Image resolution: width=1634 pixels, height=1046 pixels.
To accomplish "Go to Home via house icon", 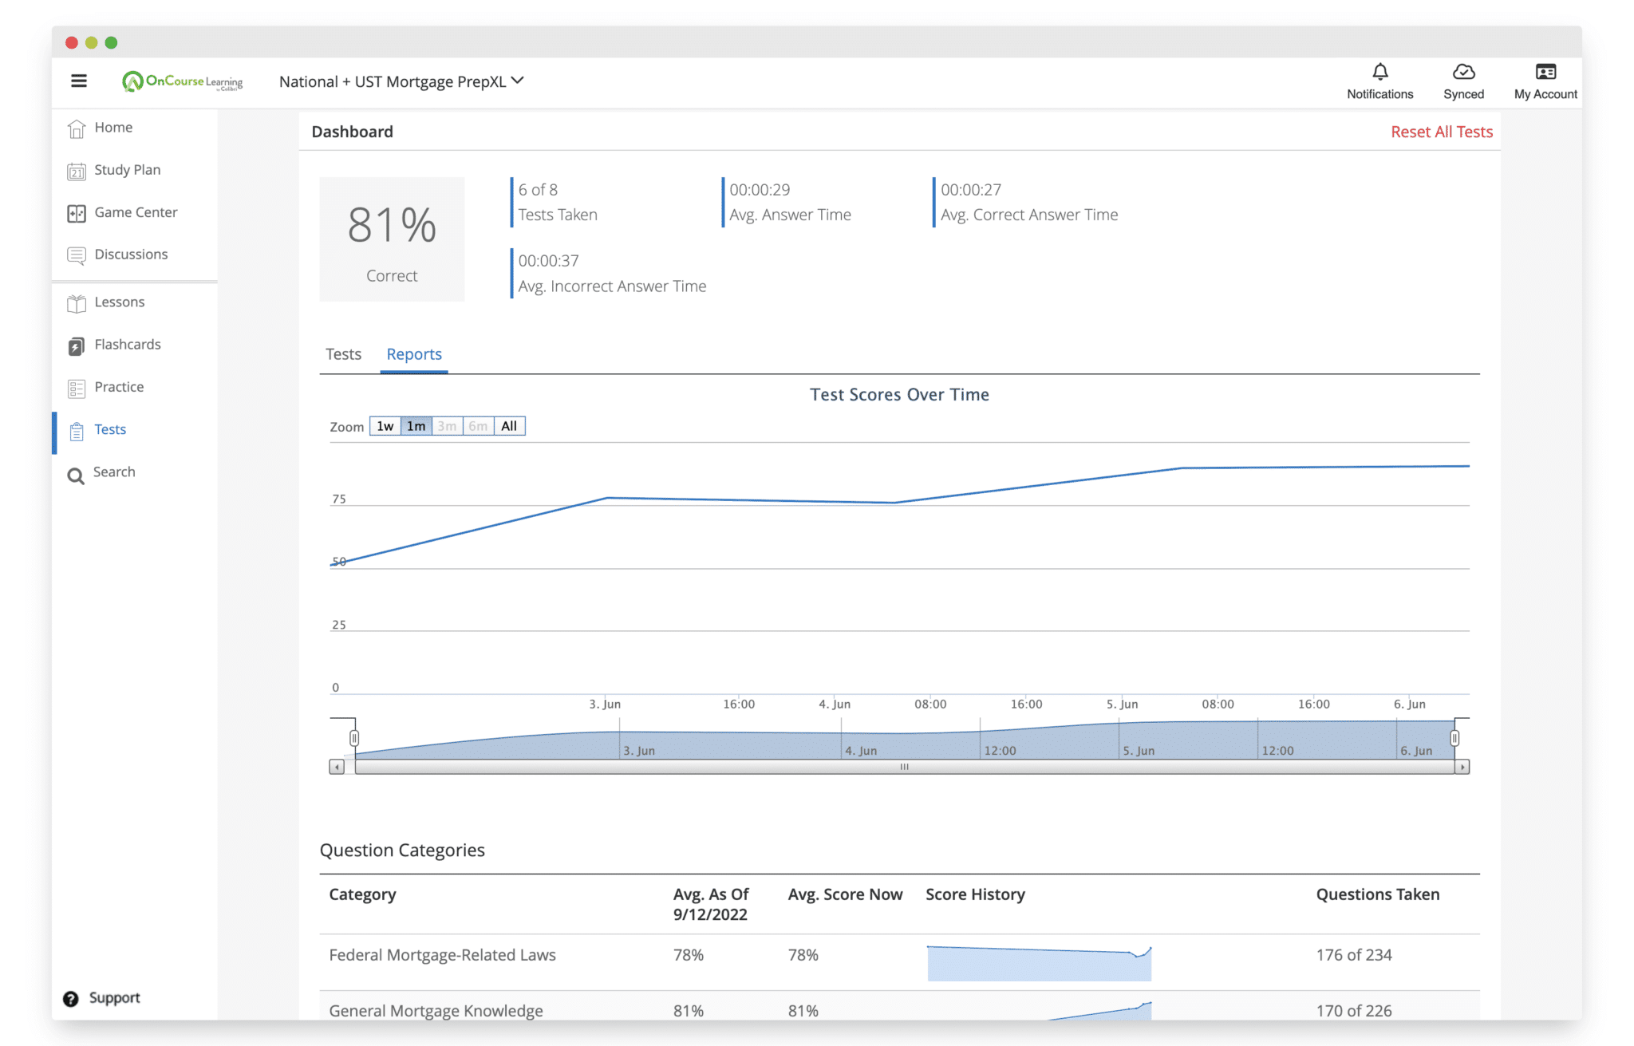I will [x=77, y=128].
